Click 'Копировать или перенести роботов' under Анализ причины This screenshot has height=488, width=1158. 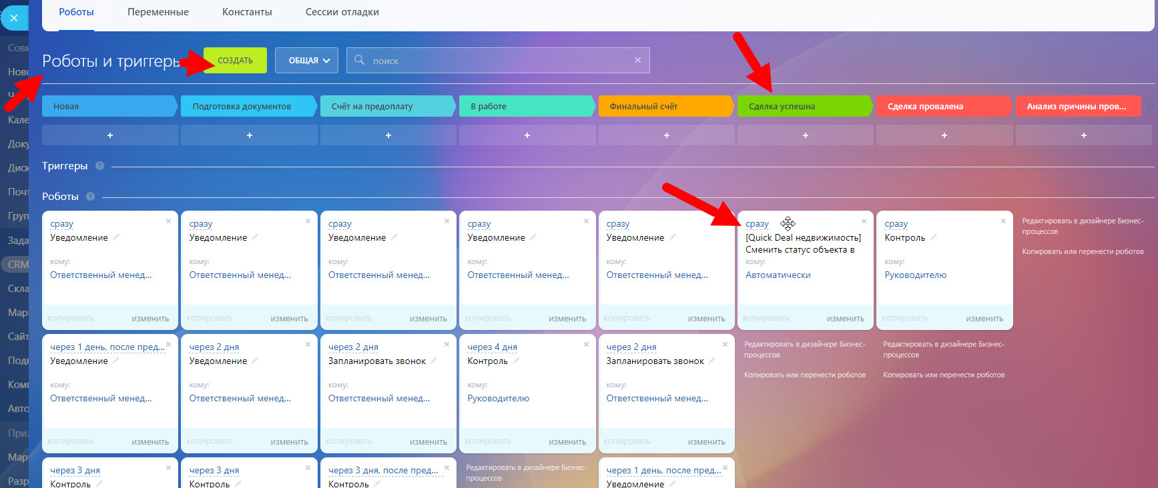point(1083,251)
